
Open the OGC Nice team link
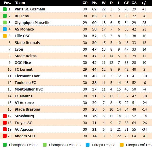click(x=23, y=63)
